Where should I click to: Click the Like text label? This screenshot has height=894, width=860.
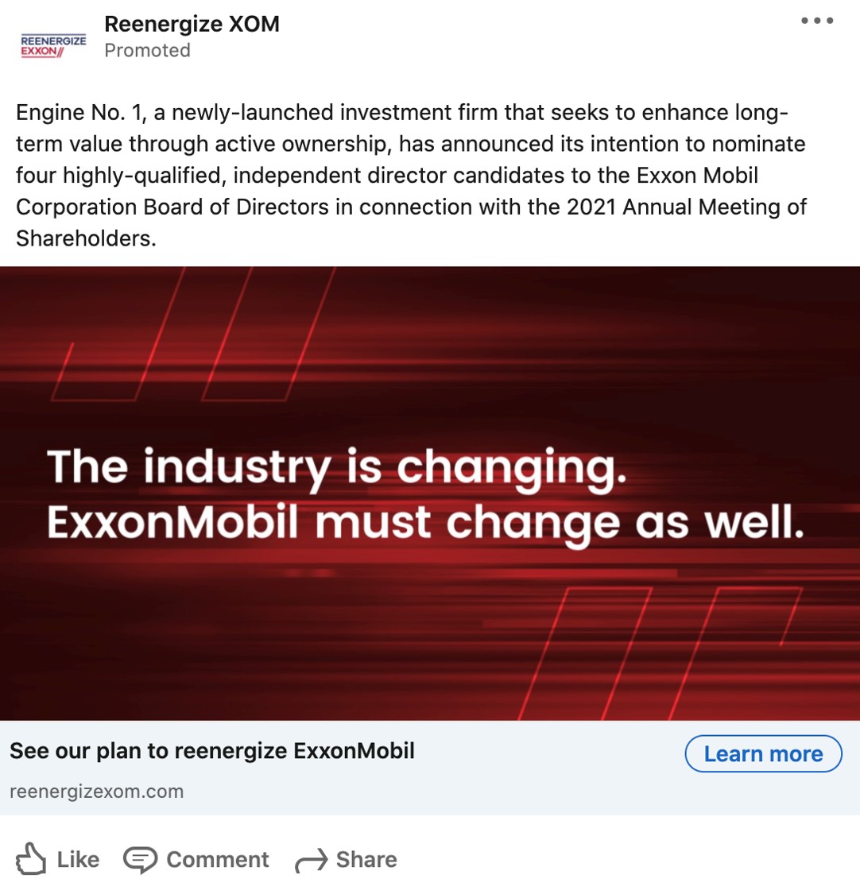pyautogui.click(x=78, y=860)
